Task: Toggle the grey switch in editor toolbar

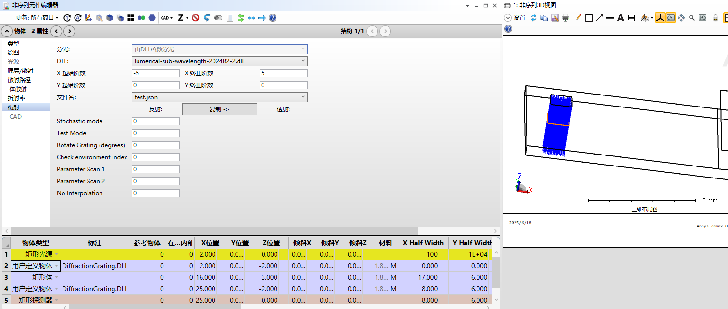Action: click(x=218, y=18)
